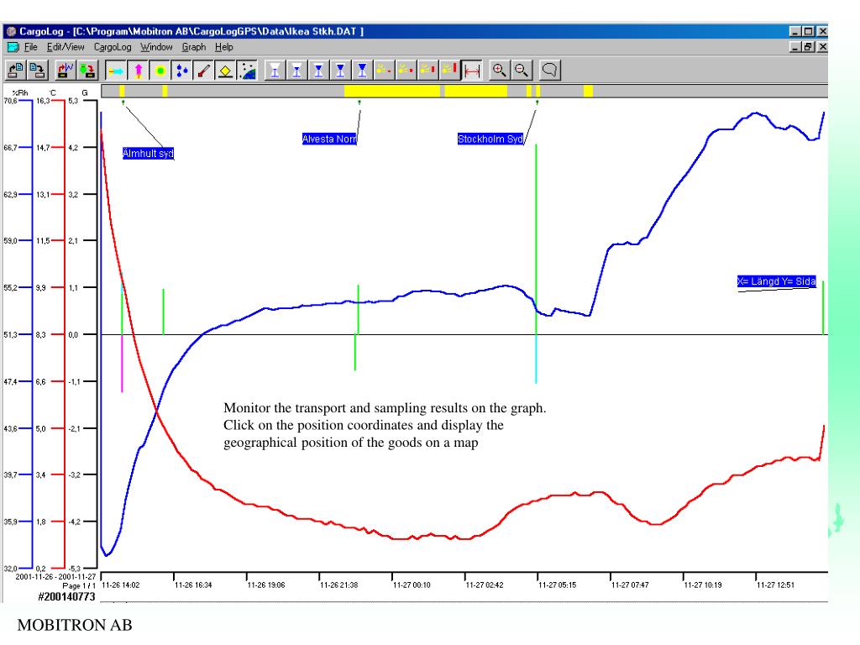Click the CargoLog document icon beside File
This screenshot has height=645, width=860.
click(13, 47)
